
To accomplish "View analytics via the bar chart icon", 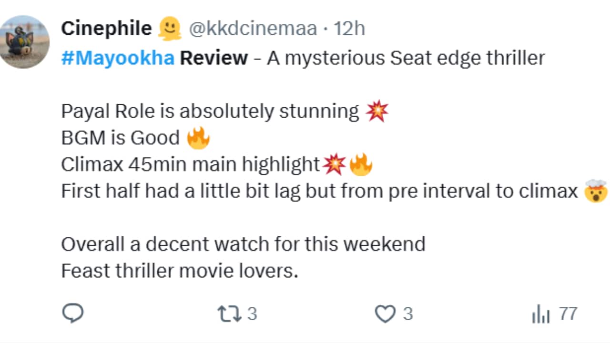I will (x=541, y=315).
